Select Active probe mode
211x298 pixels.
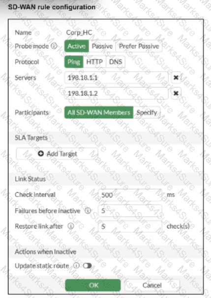[x=77, y=46]
